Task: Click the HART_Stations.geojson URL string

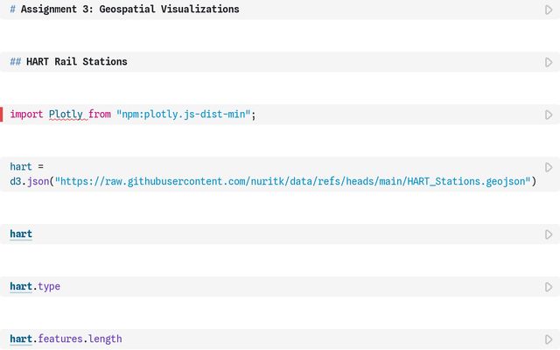Action: 292,181
